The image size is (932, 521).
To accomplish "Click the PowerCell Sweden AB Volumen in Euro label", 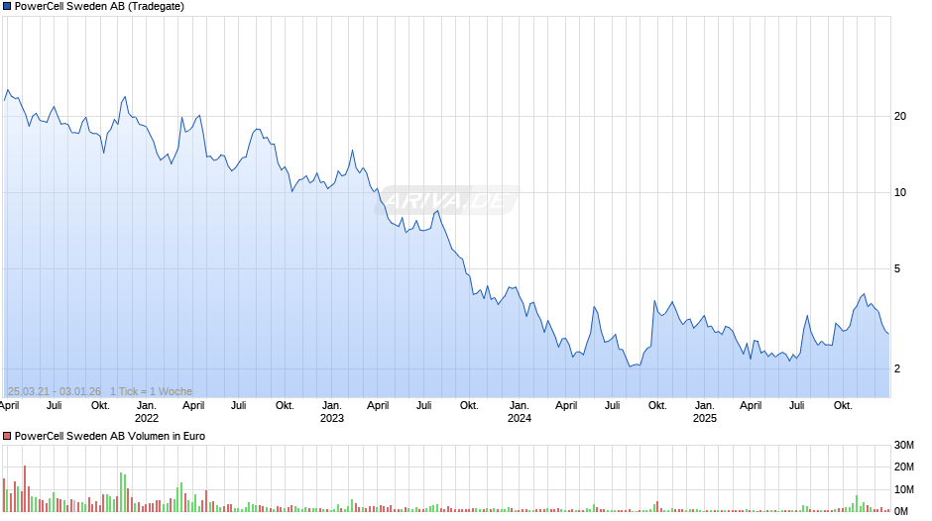I will (110, 436).
